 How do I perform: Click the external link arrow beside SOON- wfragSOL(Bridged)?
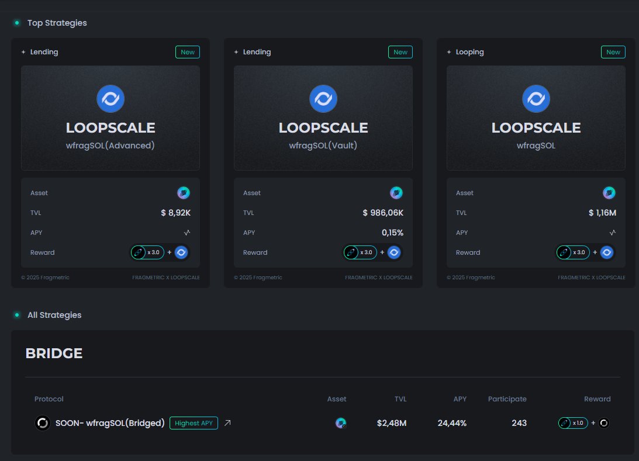(x=227, y=422)
